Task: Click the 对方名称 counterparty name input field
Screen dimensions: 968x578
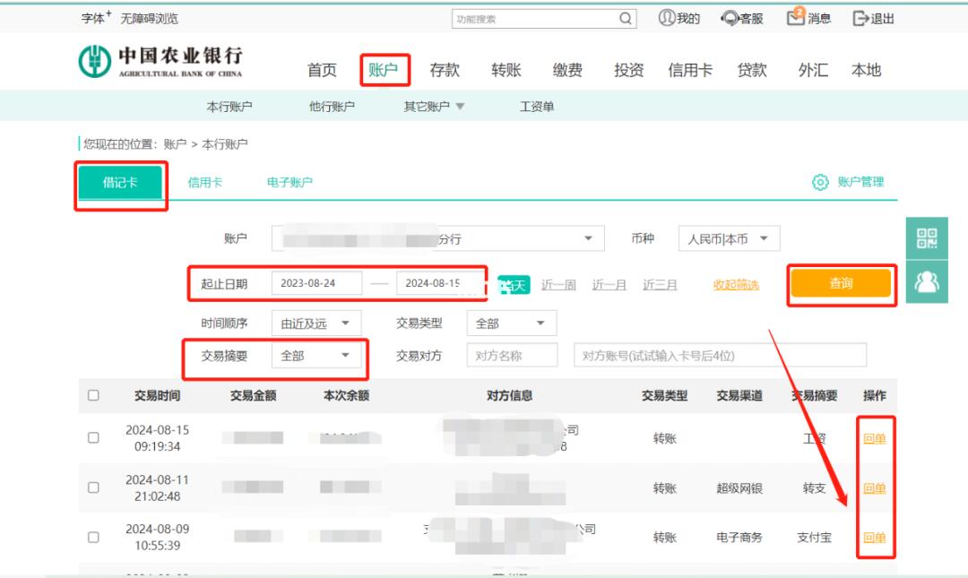Action: [x=513, y=355]
